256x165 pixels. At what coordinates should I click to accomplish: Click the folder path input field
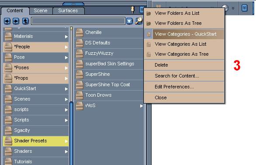[78, 21]
